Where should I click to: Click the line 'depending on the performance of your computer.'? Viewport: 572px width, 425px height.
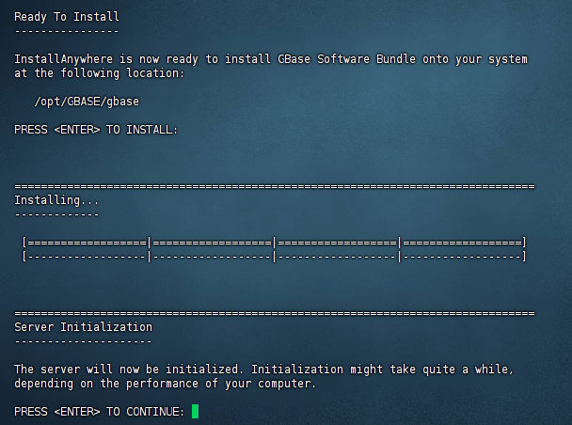165,384
